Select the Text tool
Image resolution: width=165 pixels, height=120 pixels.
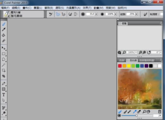point(4,95)
